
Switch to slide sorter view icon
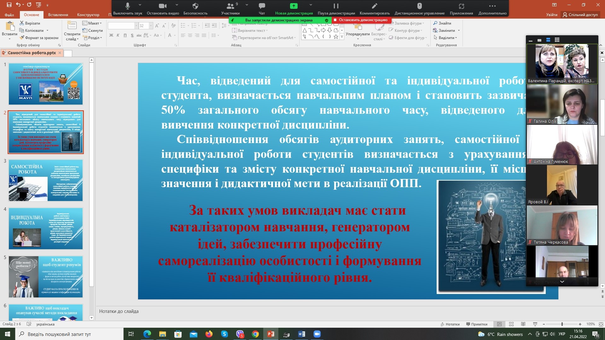(511, 324)
